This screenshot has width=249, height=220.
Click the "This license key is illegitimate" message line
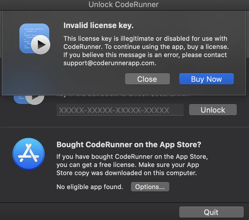coord(145,38)
